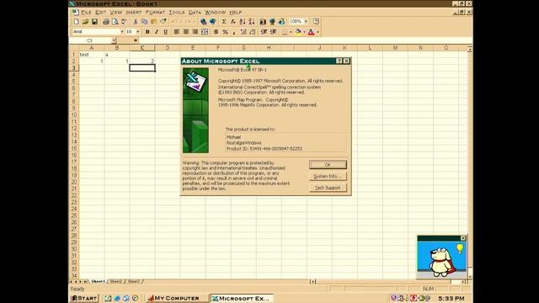Screen dimensions: 539x303
Task: Create a new workbook with New icon
Action: click(x=76, y=22)
